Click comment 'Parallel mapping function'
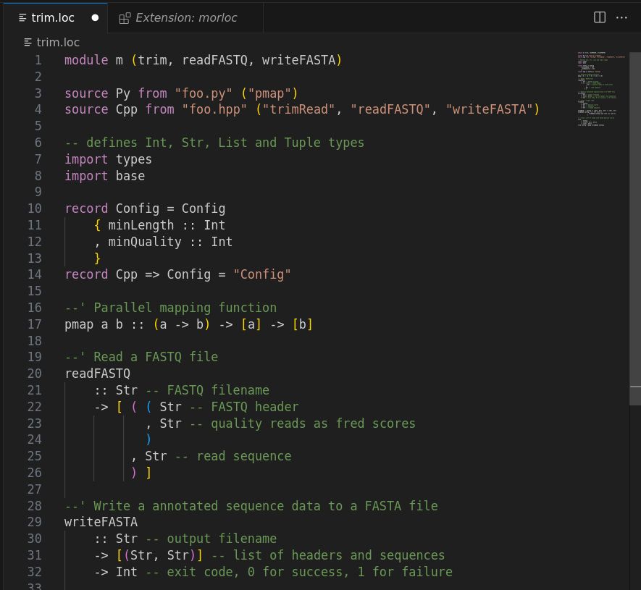The image size is (641, 590). 185,308
